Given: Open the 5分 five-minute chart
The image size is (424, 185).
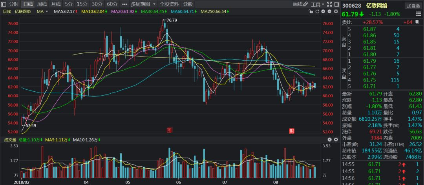Looking at the screenshot, I should pos(69,4).
